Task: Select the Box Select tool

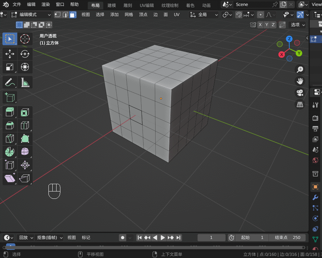Action: (x=9, y=39)
